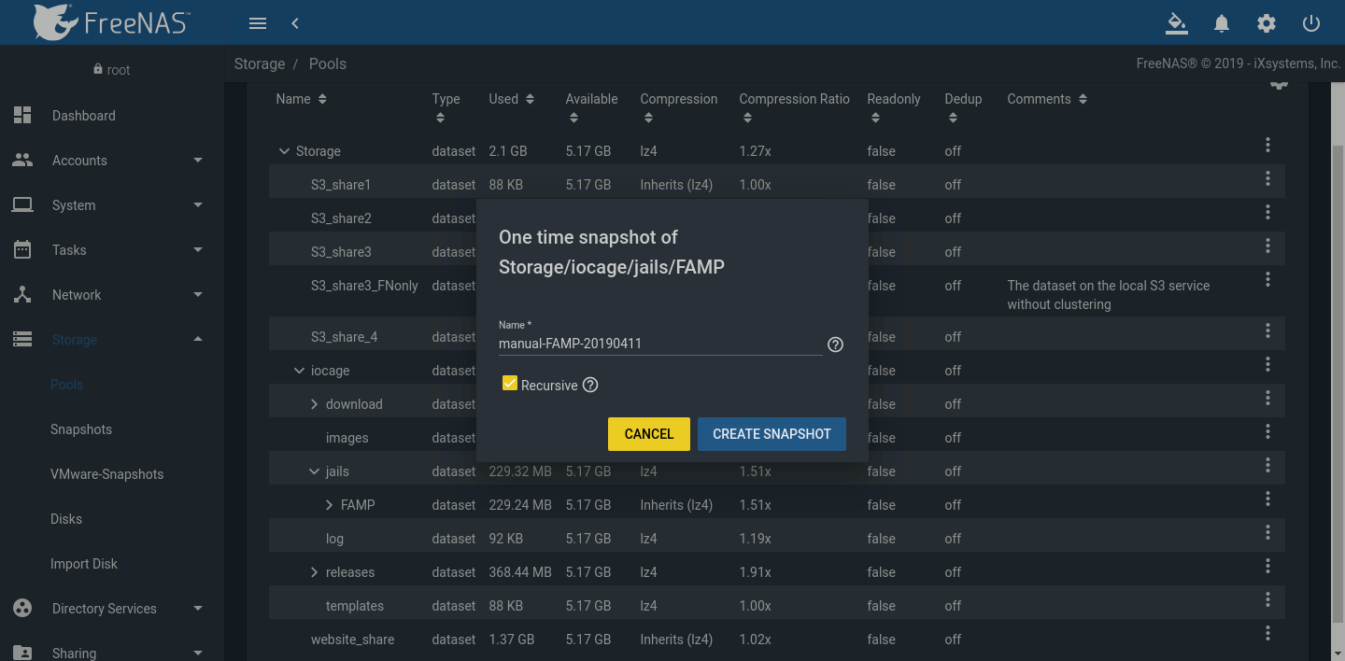Image resolution: width=1345 pixels, height=661 pixels.
Task: Expand the Network sidebar menu
Action: click(112, 295)
